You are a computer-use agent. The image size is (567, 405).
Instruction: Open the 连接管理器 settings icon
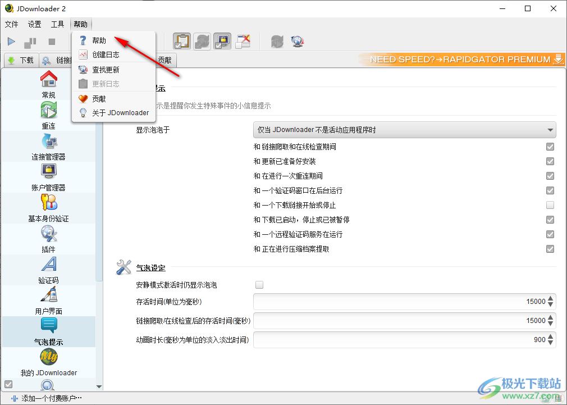coord(48,141)
